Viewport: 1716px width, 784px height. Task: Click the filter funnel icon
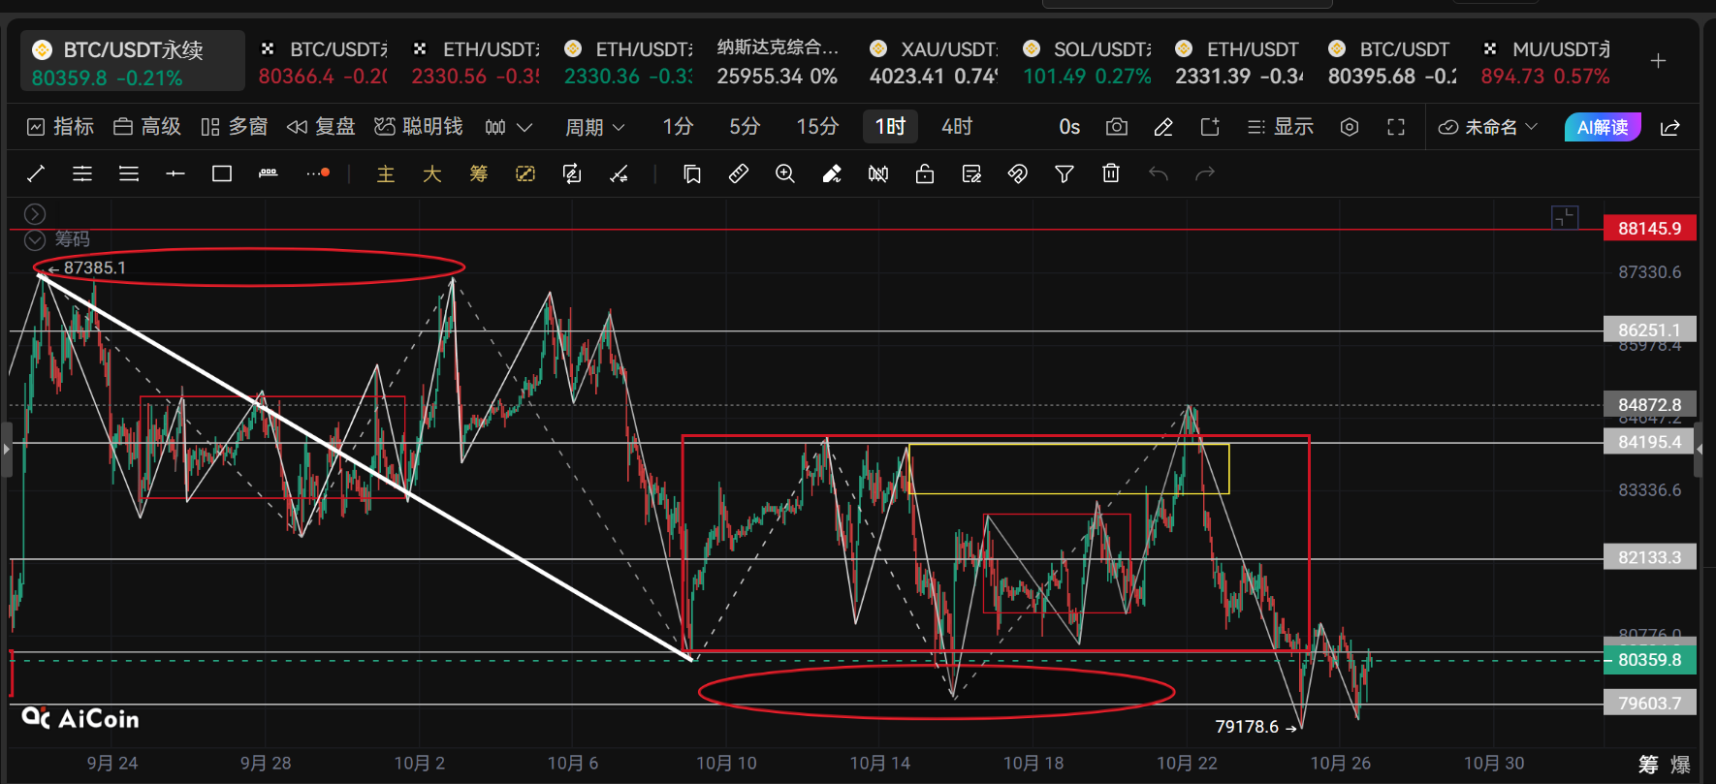1065,173
